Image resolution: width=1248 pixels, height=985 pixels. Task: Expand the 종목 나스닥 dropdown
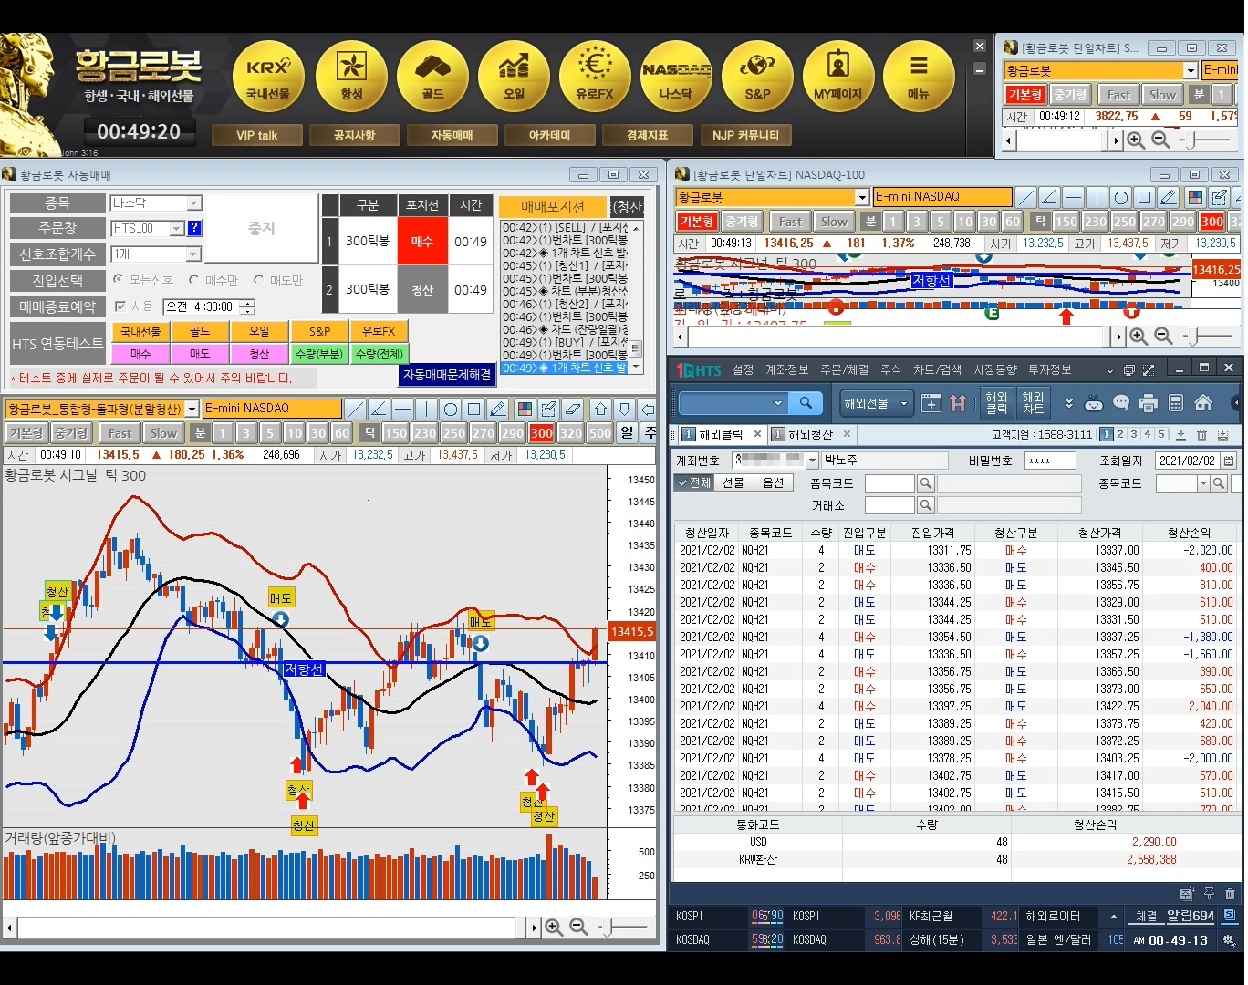point(193,203)
